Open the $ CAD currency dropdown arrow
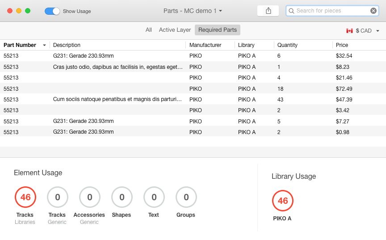Viewport: 386px width, 240px height. tap(378, 31)
